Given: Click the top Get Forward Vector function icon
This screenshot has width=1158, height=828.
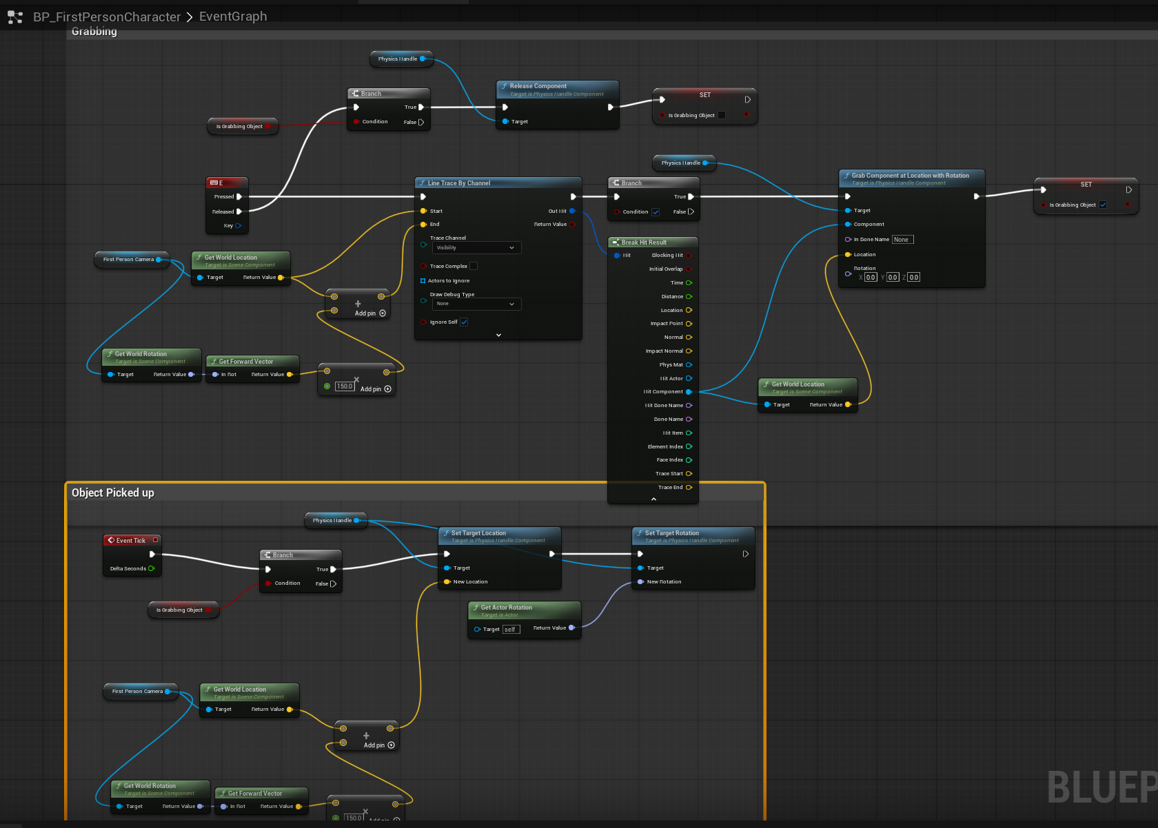Looking at the screenshot, I should pyautogui.click(x=214, y=362).
